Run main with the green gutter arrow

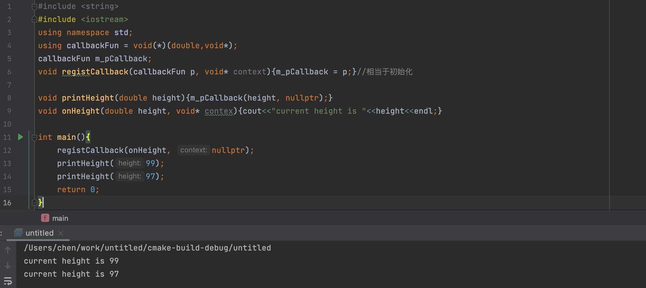20,137
